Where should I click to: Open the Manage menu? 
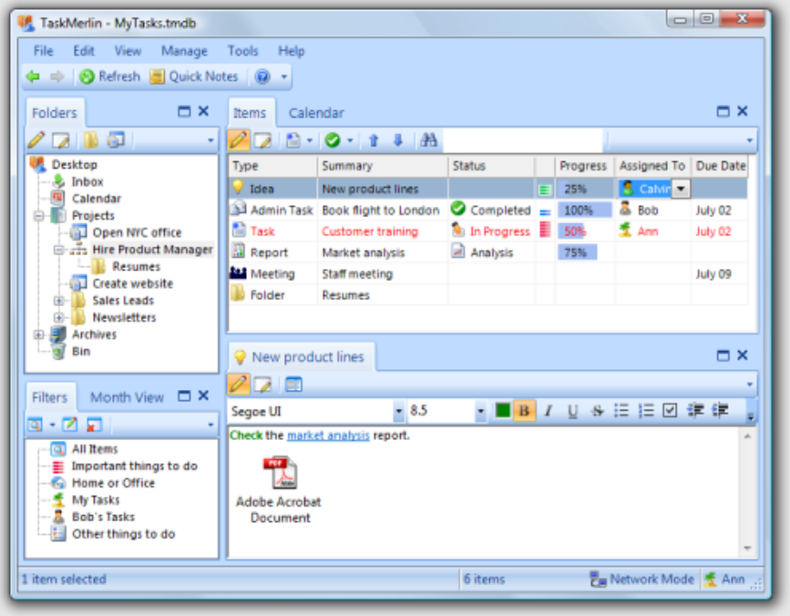184,51
